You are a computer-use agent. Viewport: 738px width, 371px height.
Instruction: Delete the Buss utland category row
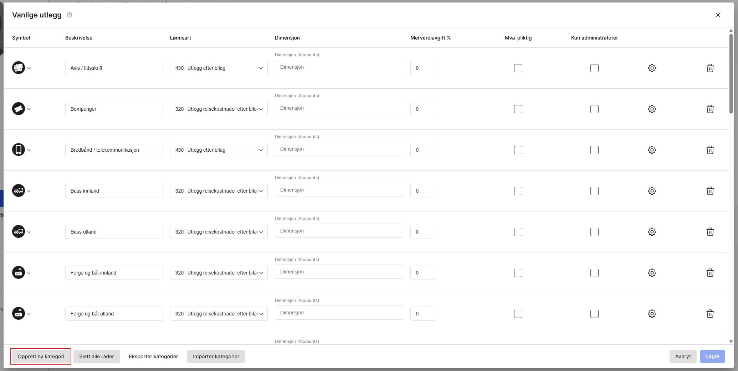[710, 232]
